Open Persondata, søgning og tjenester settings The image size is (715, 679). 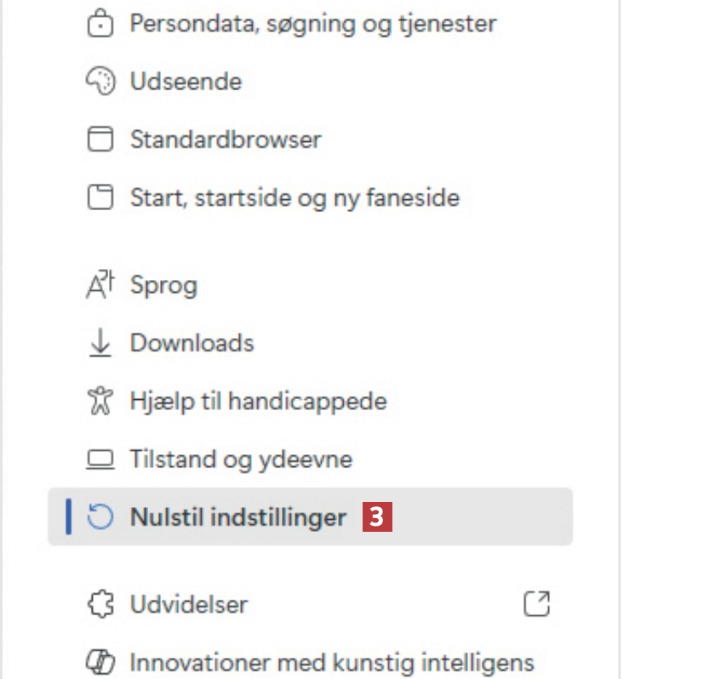(x=312, y=24)
